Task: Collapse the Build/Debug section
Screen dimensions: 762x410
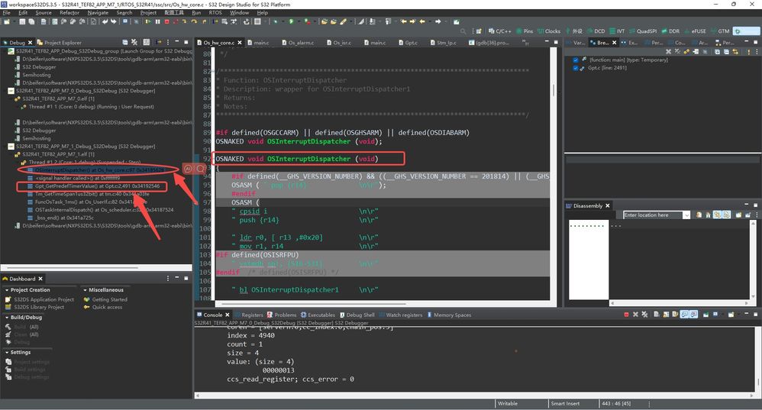Action: click(8, 317)
